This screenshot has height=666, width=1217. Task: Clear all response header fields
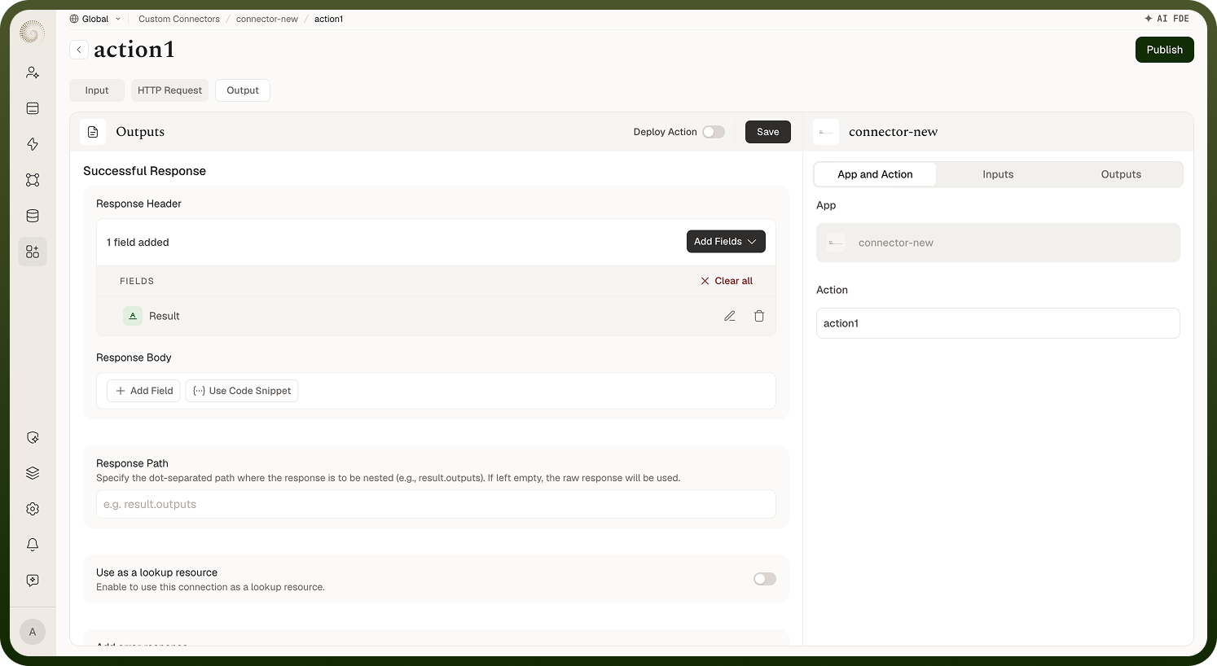[727, 281]
